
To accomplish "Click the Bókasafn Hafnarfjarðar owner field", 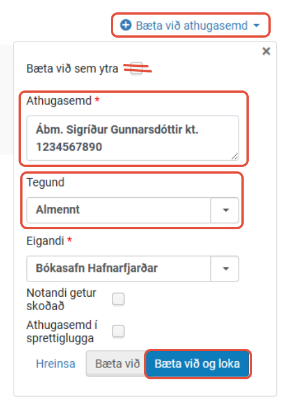I will pos(119,269).
